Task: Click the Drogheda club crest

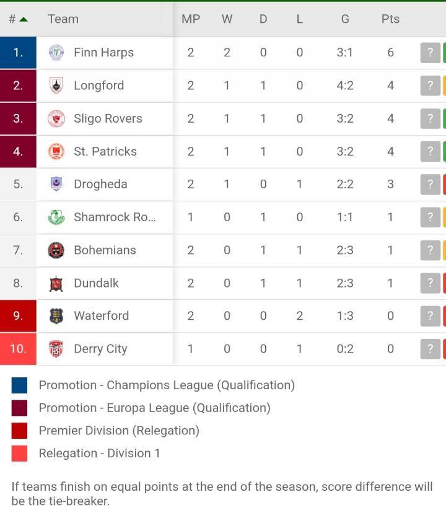Action: point(56,184)
